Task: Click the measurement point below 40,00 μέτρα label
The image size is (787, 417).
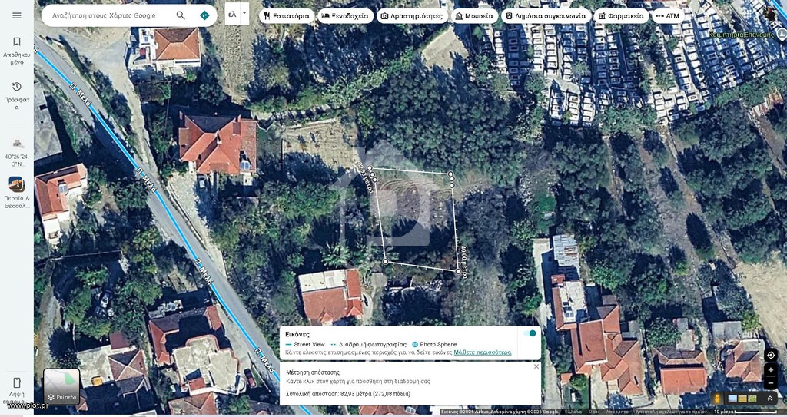Action: point(458,272)
